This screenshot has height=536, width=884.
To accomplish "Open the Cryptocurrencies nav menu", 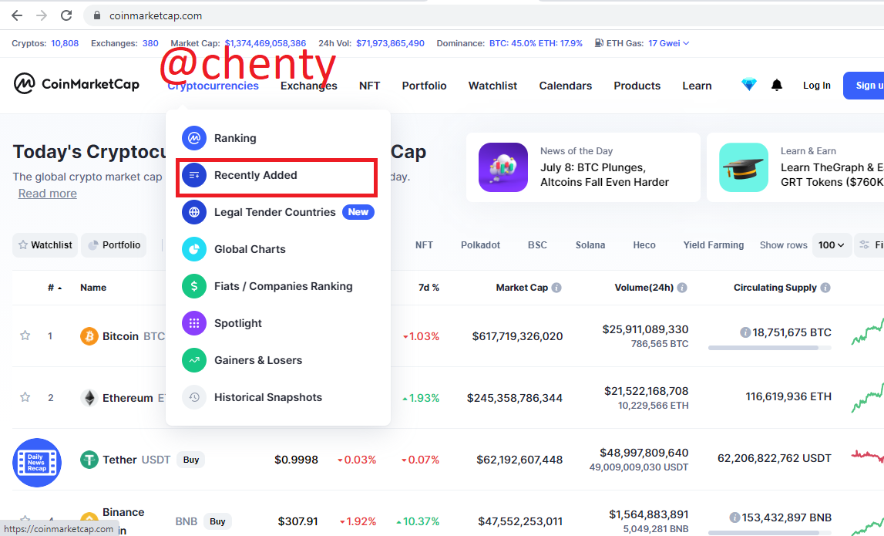I will 213,86.
